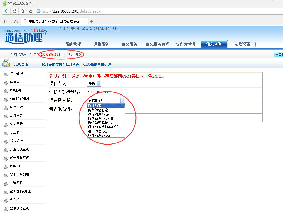Click the icon beside CRM查询
283x214 pixels.
point(6,91)
